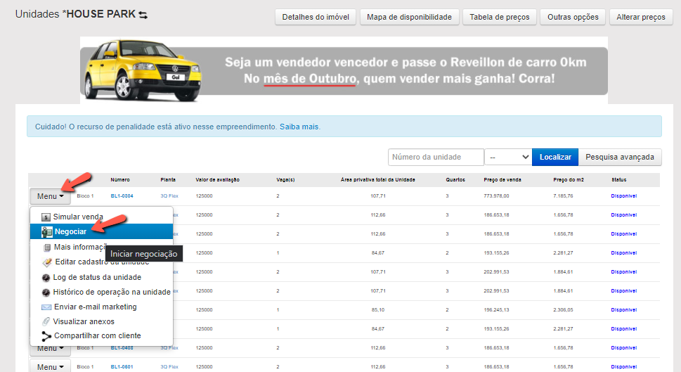This screenshot has height=372, width=681.
Task: Click the swap arrows icon beside HOUSE PARK
Action: point(143,15)
